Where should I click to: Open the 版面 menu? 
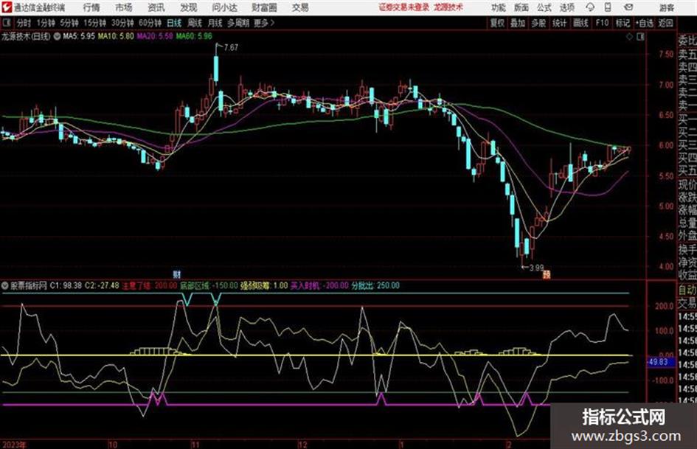point(521,7)
